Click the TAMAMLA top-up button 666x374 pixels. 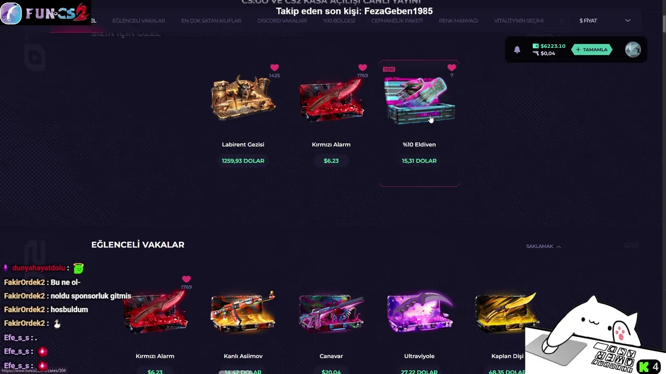tap(592, 50)
